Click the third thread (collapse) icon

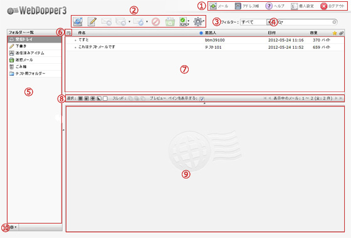click(x=143, y=98)
